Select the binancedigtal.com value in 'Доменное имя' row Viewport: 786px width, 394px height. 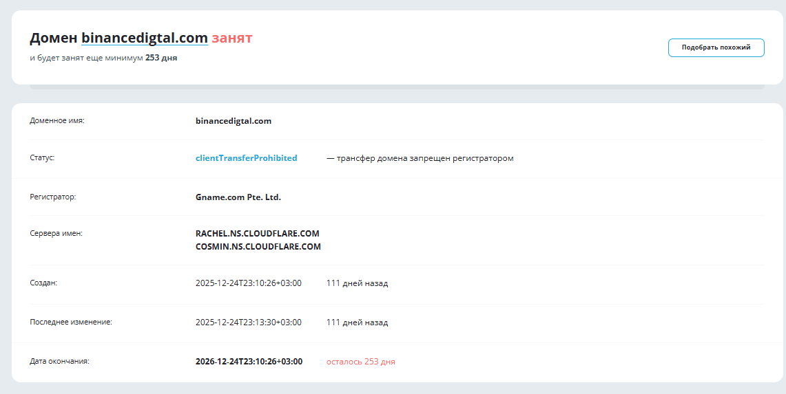234,121
